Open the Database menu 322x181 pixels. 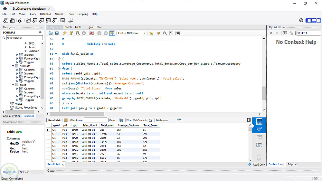(x=45, y=14)
